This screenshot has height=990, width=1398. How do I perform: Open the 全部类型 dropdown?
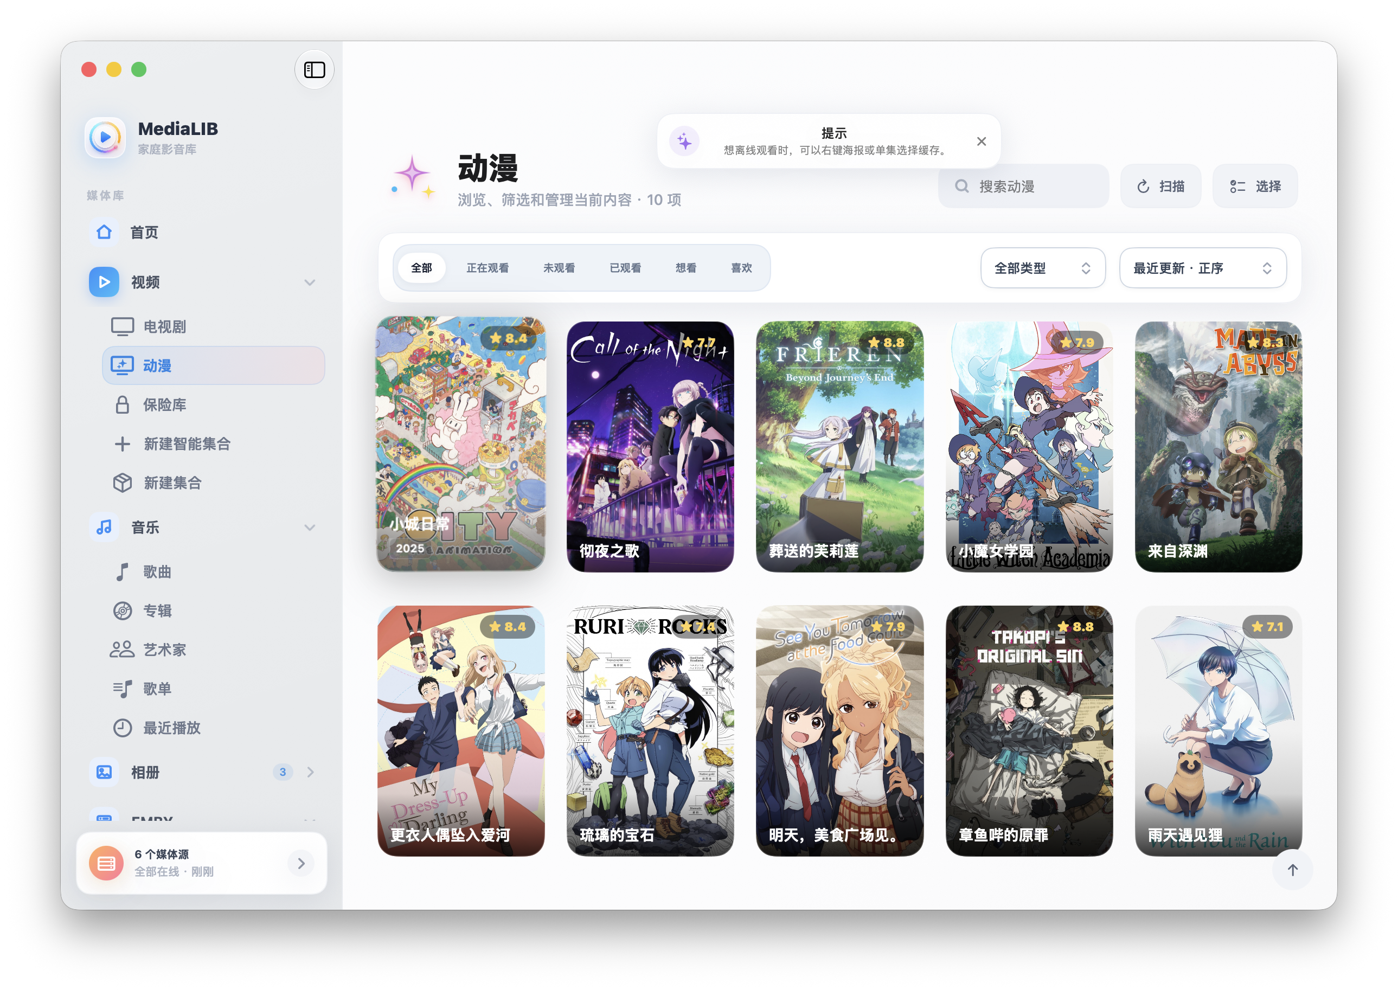click(x=1043, y=268)
